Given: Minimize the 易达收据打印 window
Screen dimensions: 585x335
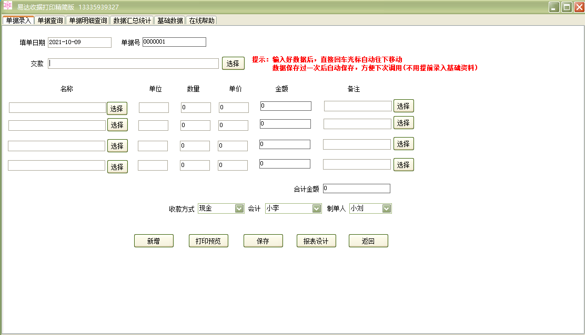Looking at the screenshot, I should [x=554, y=7].
